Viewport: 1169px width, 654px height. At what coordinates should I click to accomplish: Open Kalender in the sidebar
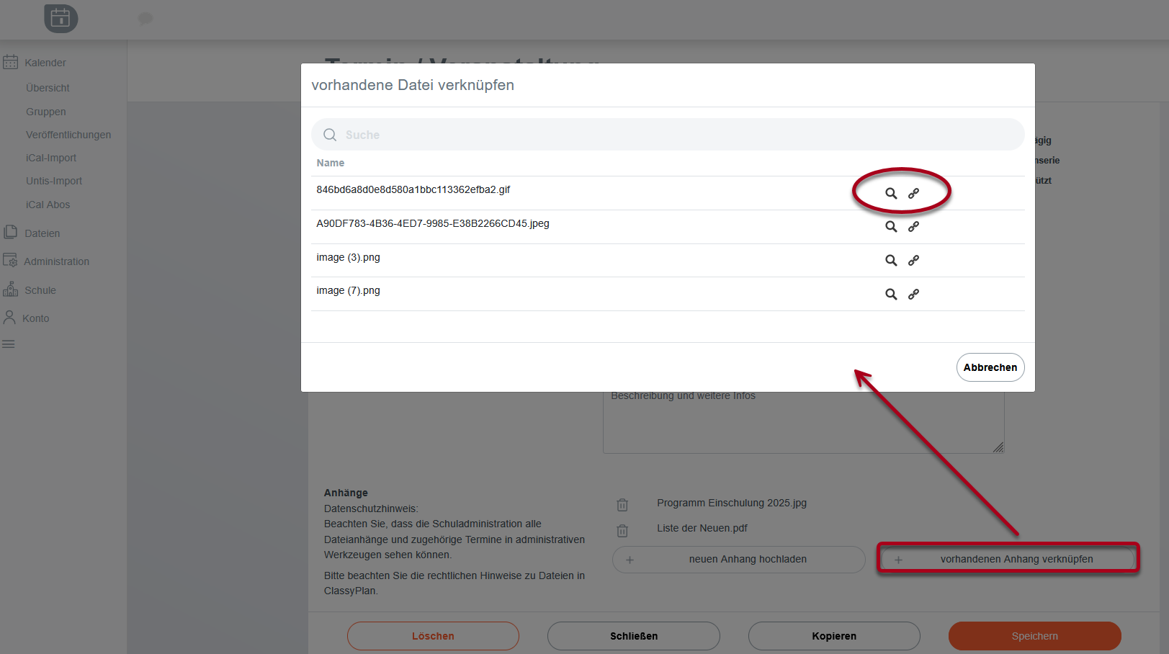45,63
